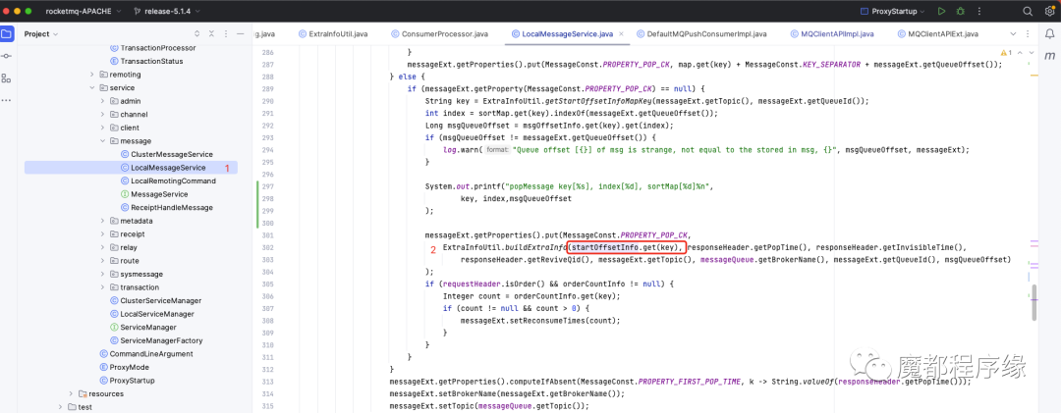
Task: Expand the sysmessage folder
Action: pos(103,274)
